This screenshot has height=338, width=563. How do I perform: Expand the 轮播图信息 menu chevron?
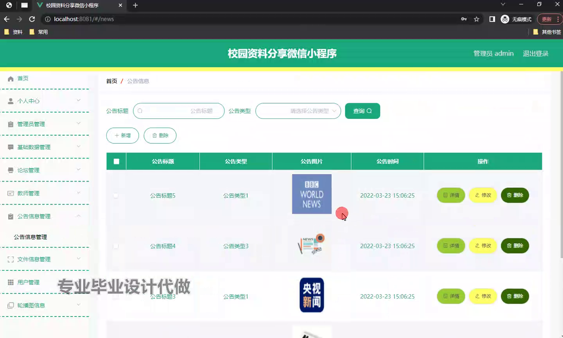pos(79,305)
